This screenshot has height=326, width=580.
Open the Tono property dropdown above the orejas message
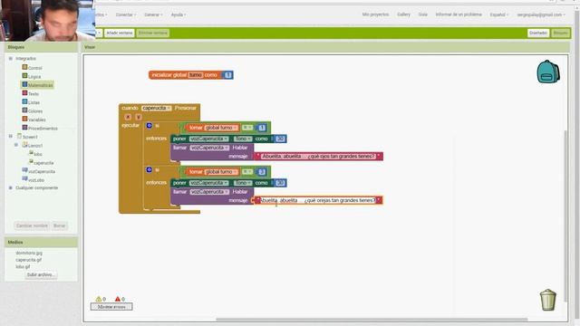click(x=243, y=183)
